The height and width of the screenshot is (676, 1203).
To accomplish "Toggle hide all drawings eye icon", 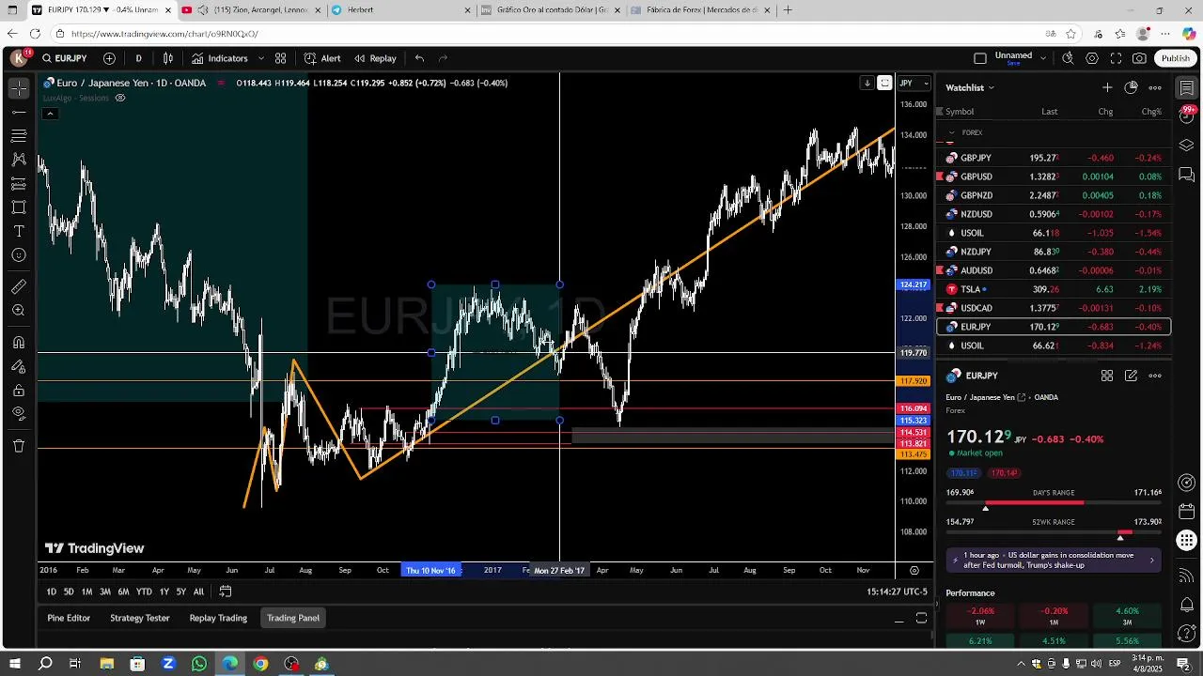I will tap(19, 413).
